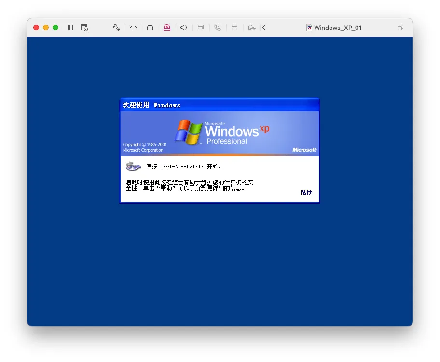Open virtual machine settings wrench
Image resolution: width=440 pixels, height=362 pixels.
coord(116,28)
